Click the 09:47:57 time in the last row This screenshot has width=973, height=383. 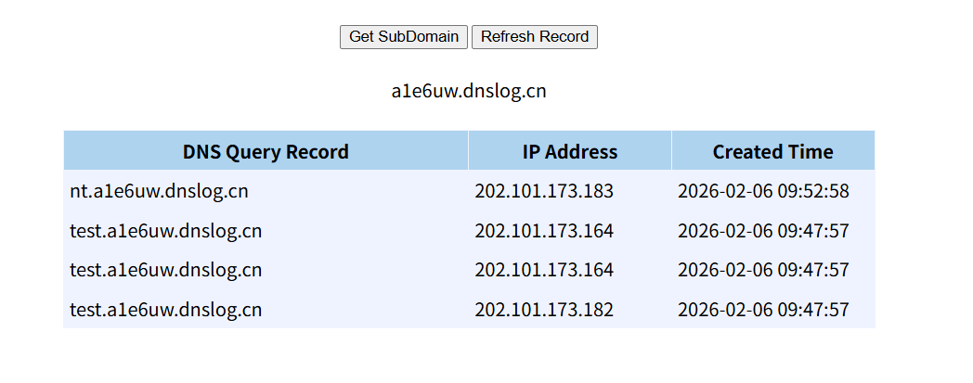[815, 310]
